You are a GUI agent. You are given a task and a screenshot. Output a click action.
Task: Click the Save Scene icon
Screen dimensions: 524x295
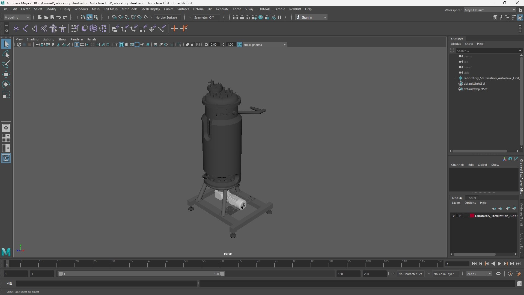(x=52, y=17)
